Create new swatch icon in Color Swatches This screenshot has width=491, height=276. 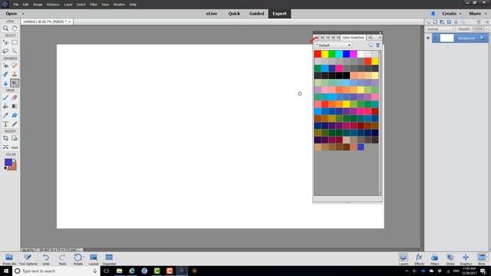[371, 45]
